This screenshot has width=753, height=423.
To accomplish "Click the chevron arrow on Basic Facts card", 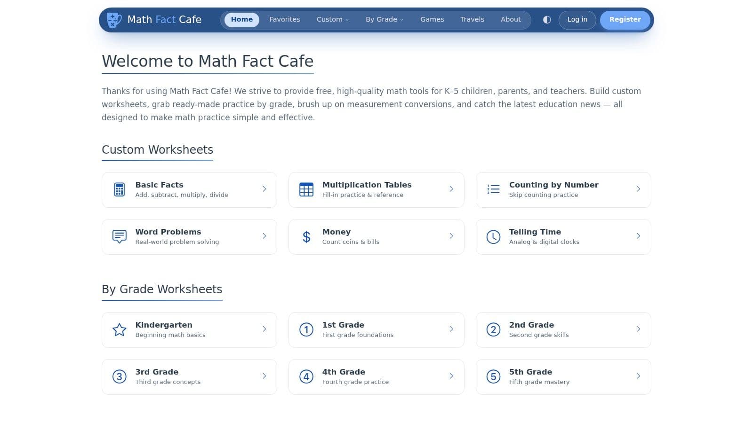I will 264,189.
